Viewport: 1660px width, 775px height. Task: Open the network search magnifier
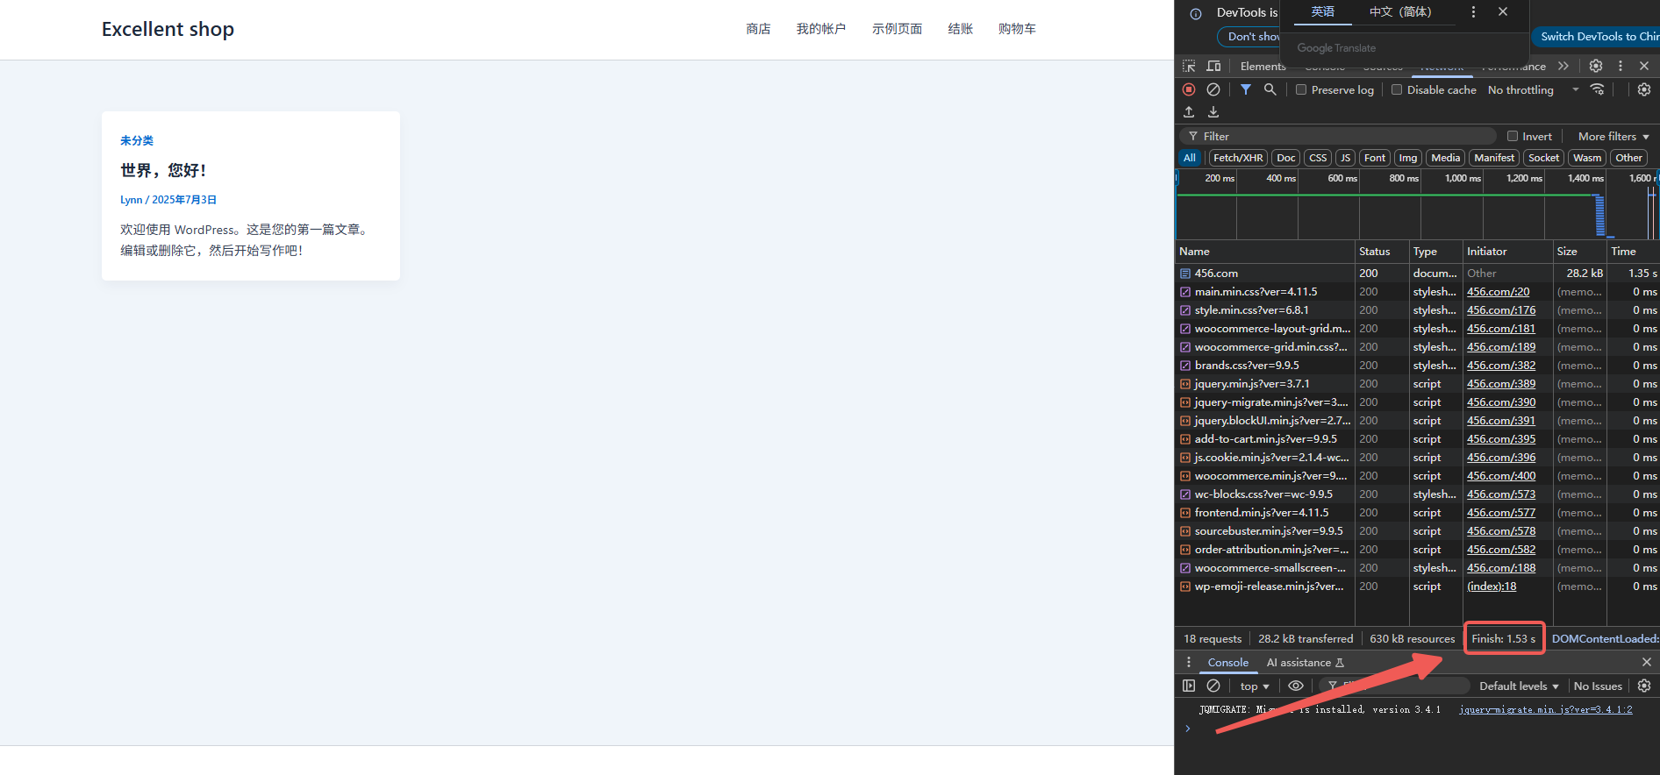tap(1270, 89)
